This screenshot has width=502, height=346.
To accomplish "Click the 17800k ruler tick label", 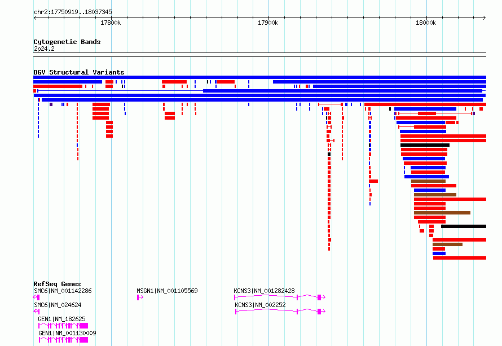I will 111,23.
